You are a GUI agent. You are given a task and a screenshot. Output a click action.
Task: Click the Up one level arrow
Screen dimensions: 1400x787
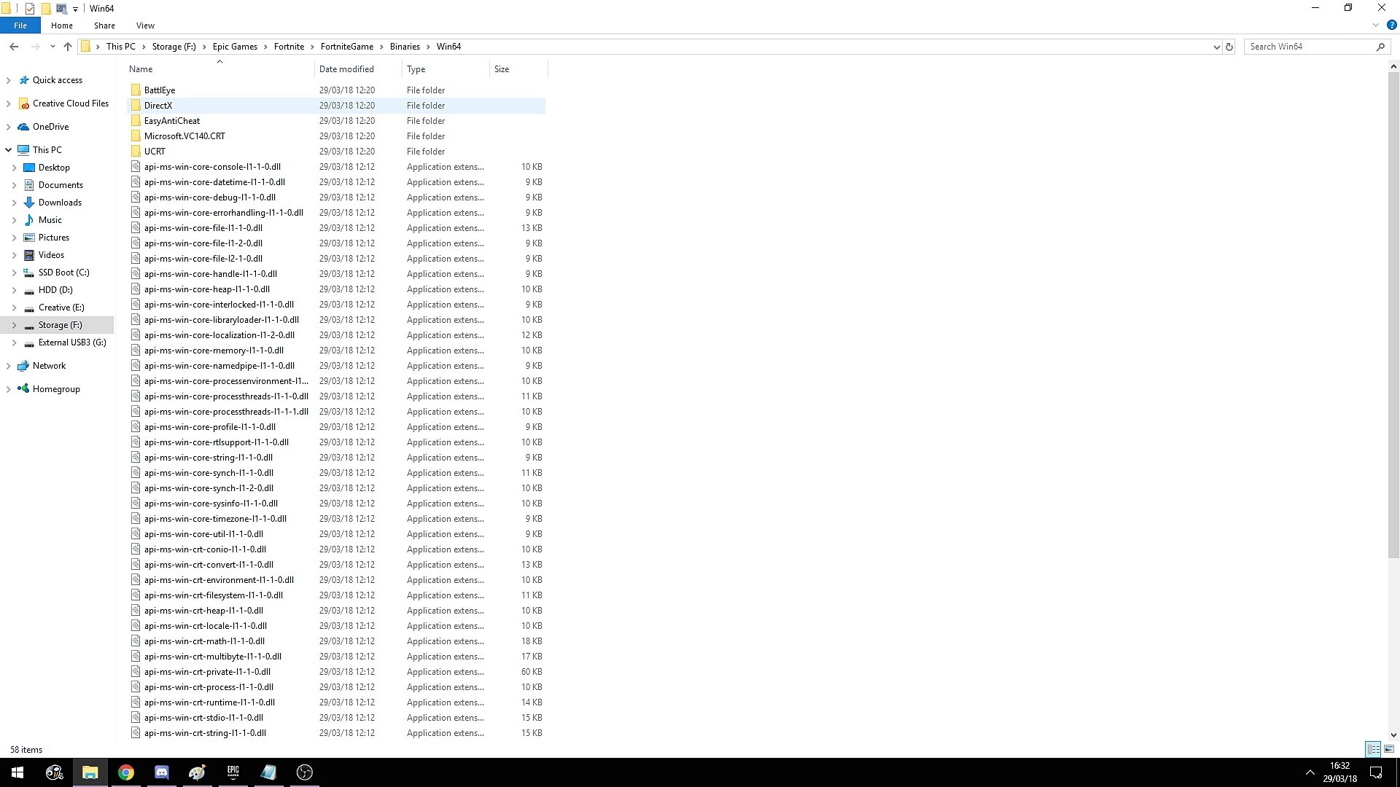68,47
